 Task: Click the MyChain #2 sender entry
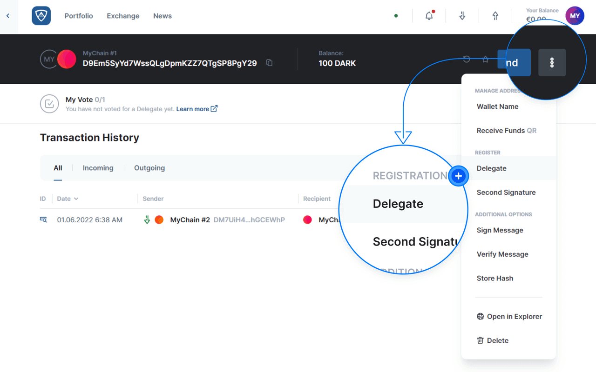pos(190,220)
